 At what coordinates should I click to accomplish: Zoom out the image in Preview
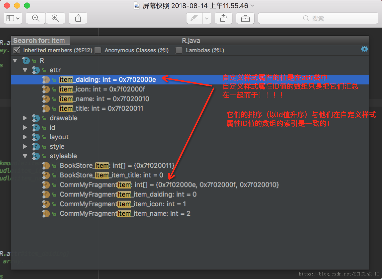coord(36,18)
